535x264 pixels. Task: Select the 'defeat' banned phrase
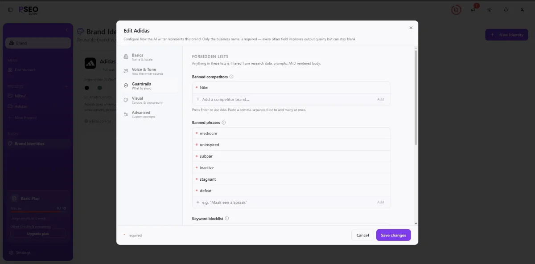291,191
